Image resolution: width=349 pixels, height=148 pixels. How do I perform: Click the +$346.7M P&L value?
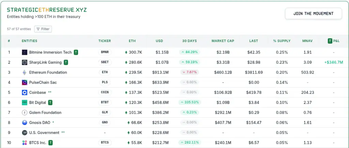click(x=334, y=63)
